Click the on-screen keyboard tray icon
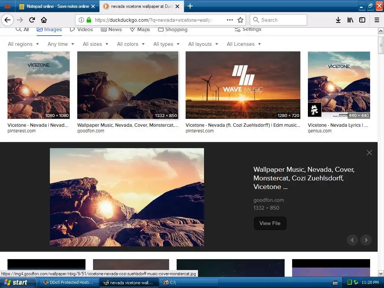 click(x=335, y=283)
